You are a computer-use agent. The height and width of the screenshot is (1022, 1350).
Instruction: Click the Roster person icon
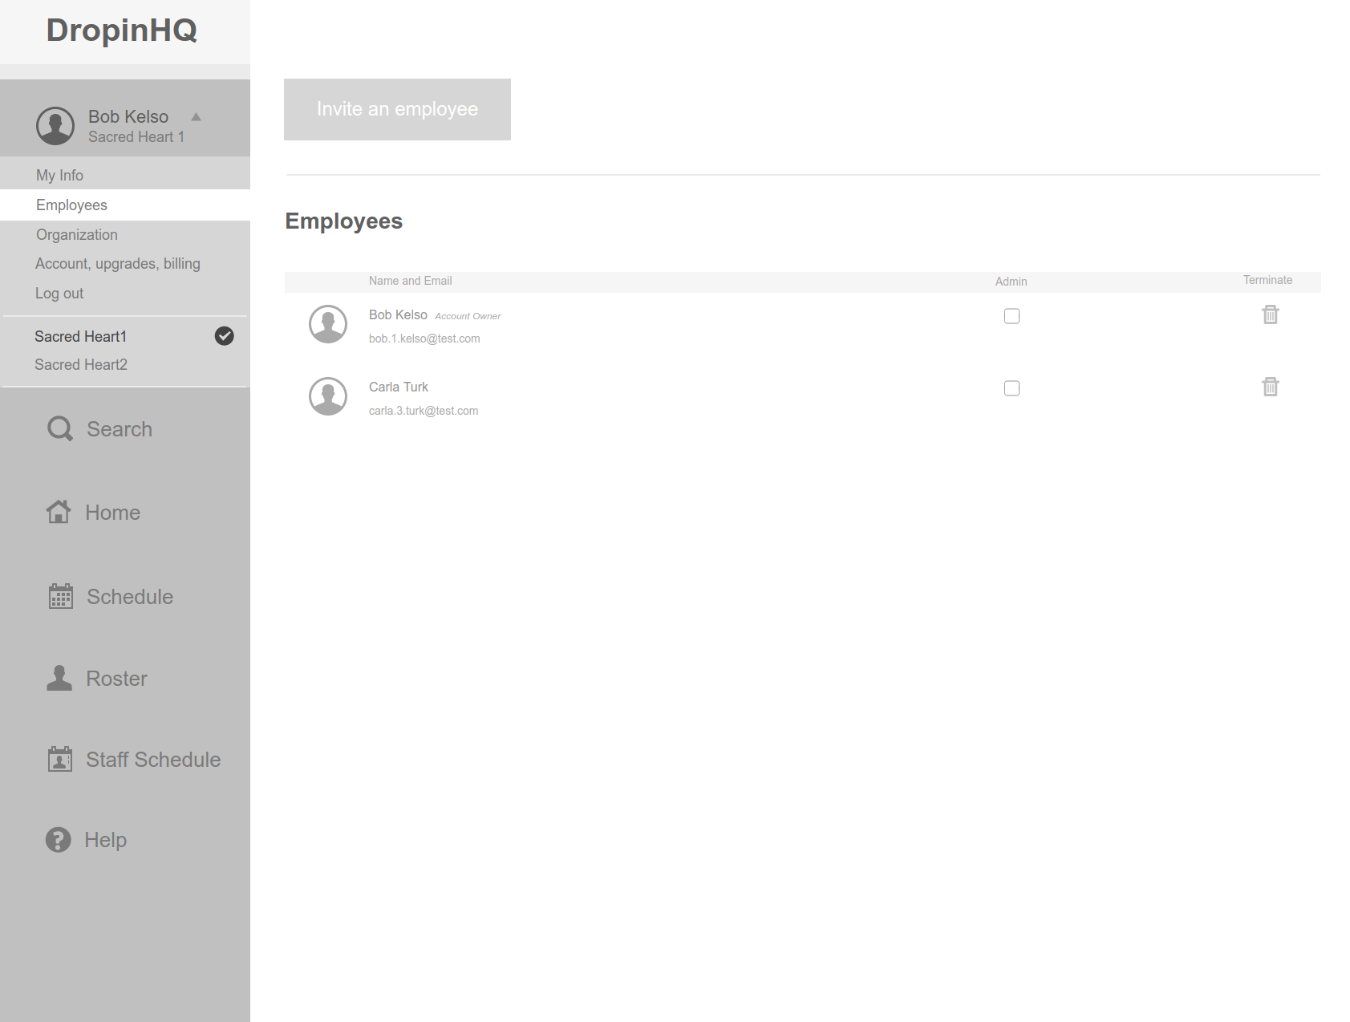pyautogui.click(x=59, y=678)
